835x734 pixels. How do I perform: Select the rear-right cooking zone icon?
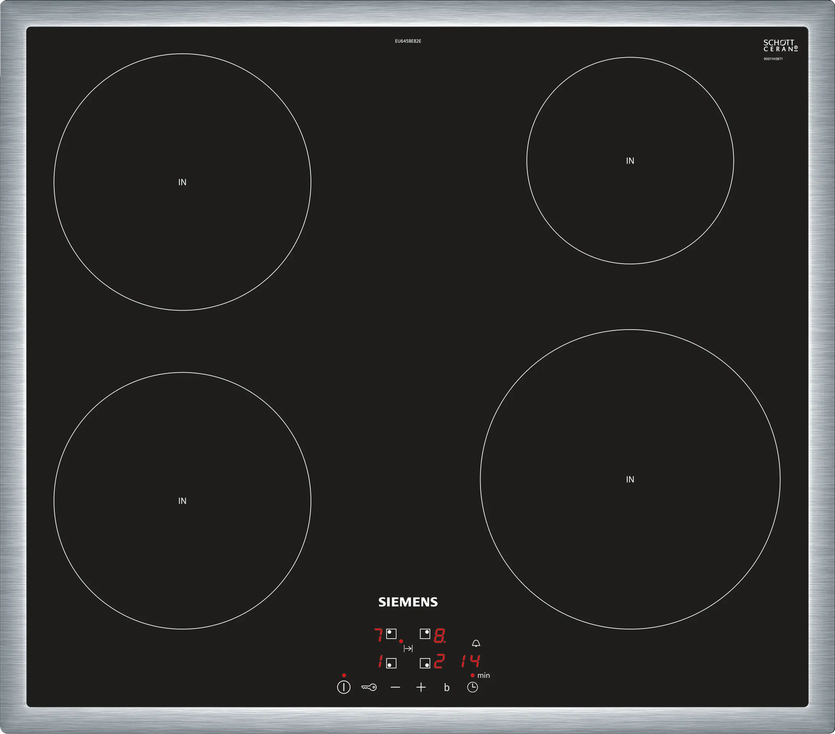(x=425, y=634)
